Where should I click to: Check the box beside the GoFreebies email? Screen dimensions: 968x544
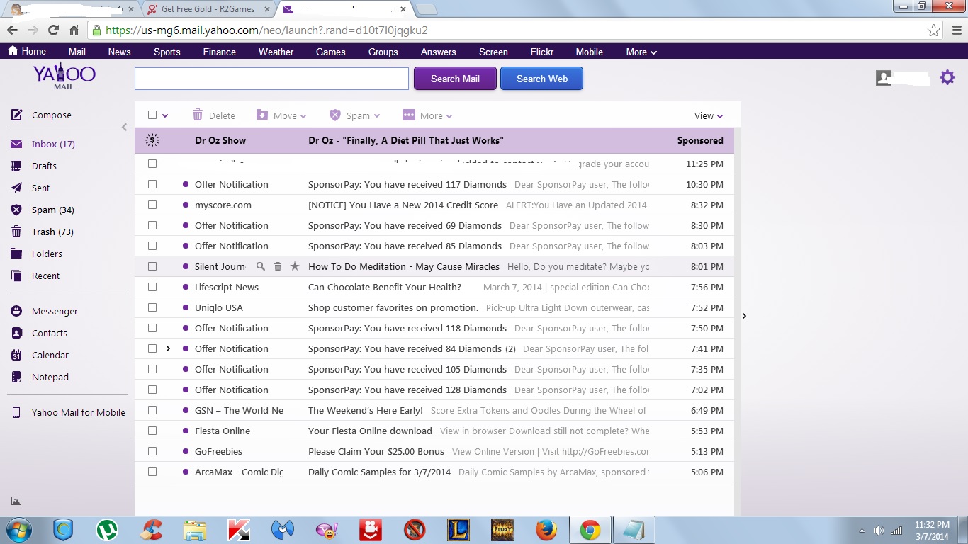(152, 451)
